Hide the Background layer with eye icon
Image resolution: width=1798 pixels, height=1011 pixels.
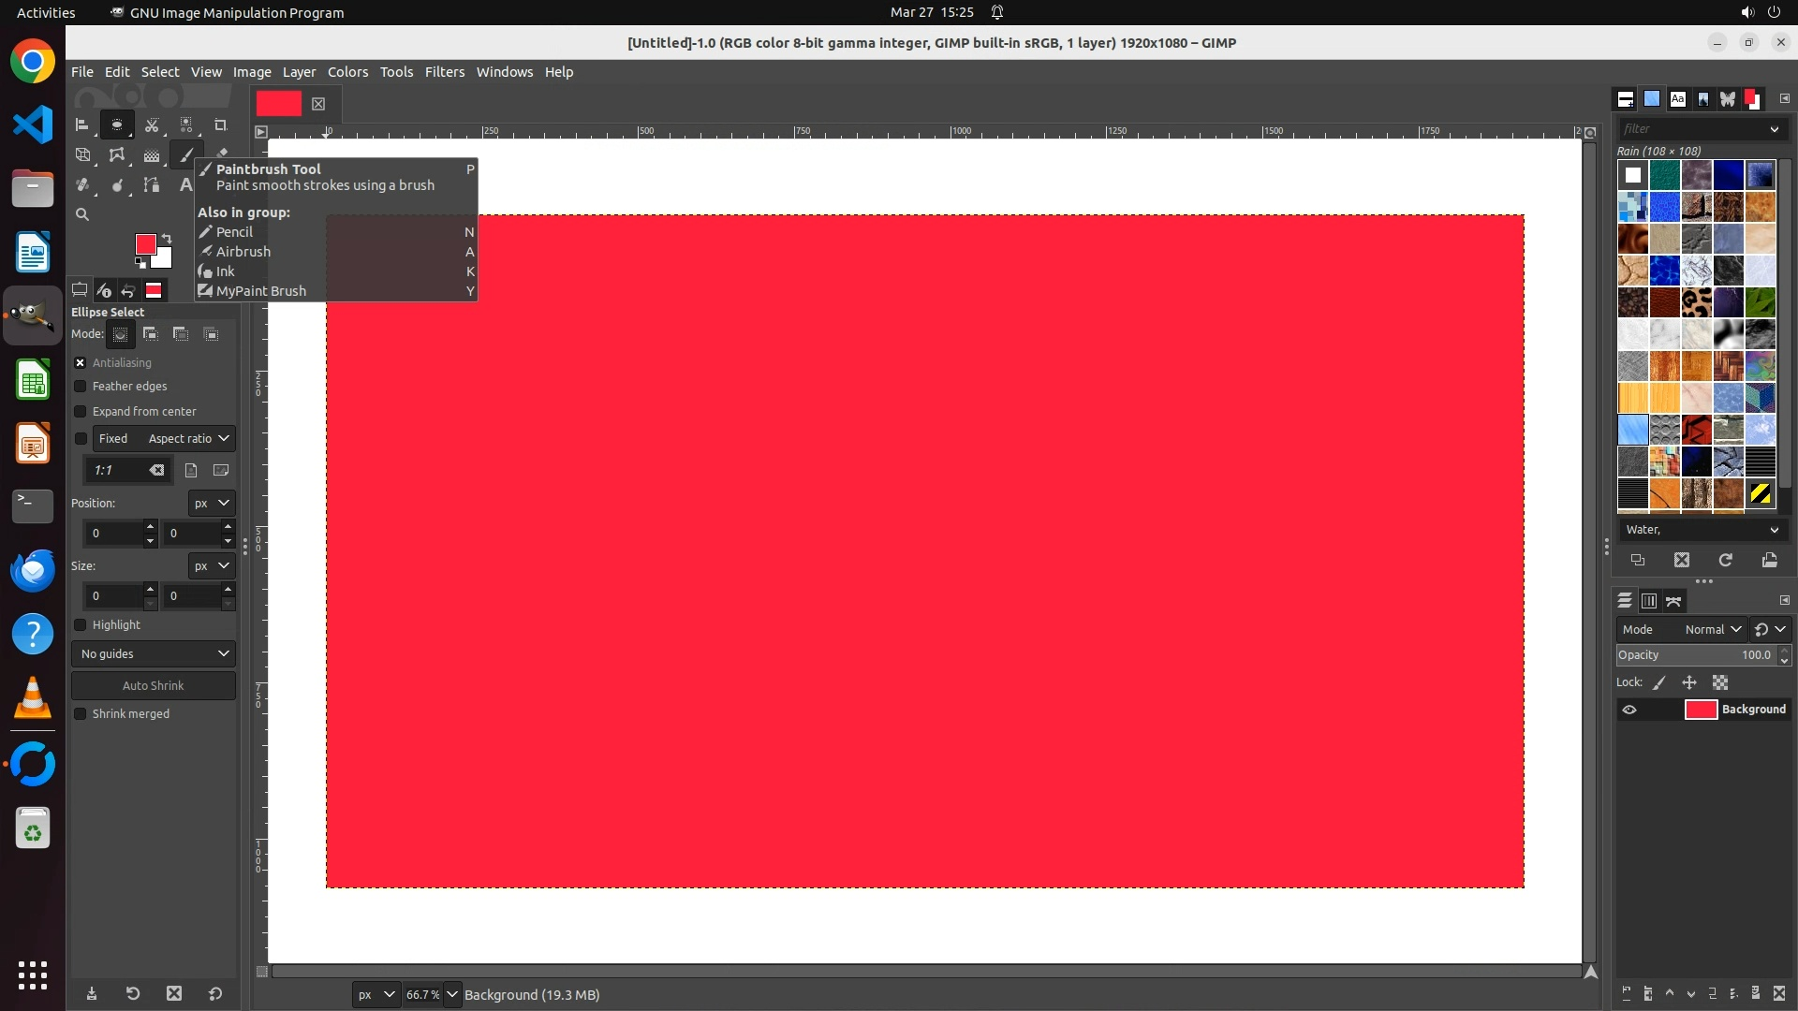(1629, 710)
